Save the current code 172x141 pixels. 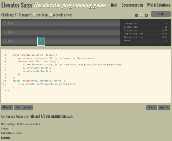click(x=152, y=107)
